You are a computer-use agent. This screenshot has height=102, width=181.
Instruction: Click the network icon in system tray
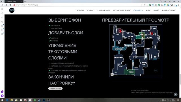tap(163, 100)
